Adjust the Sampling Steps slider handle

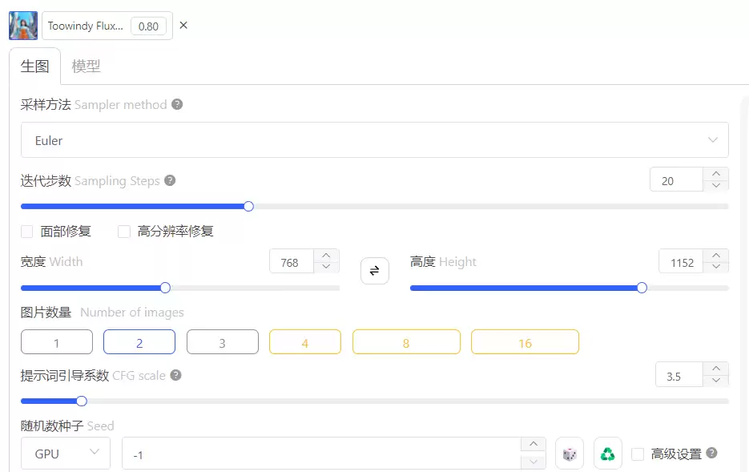[248, 207]
